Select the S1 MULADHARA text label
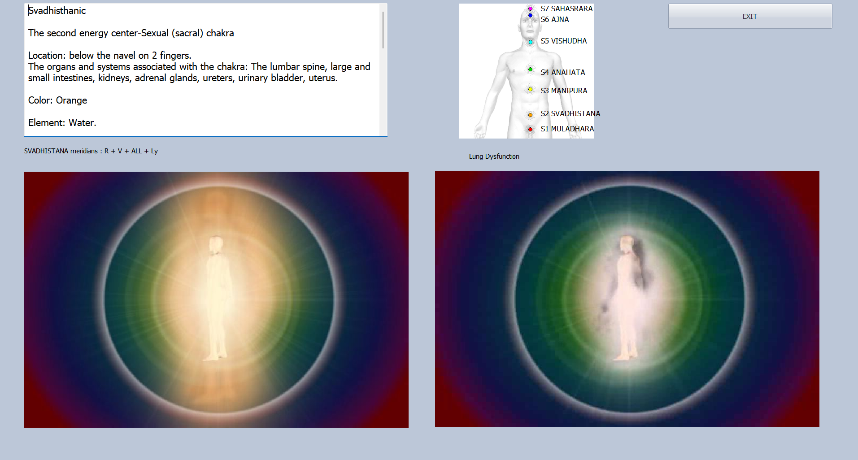 [x=567, y=129]
